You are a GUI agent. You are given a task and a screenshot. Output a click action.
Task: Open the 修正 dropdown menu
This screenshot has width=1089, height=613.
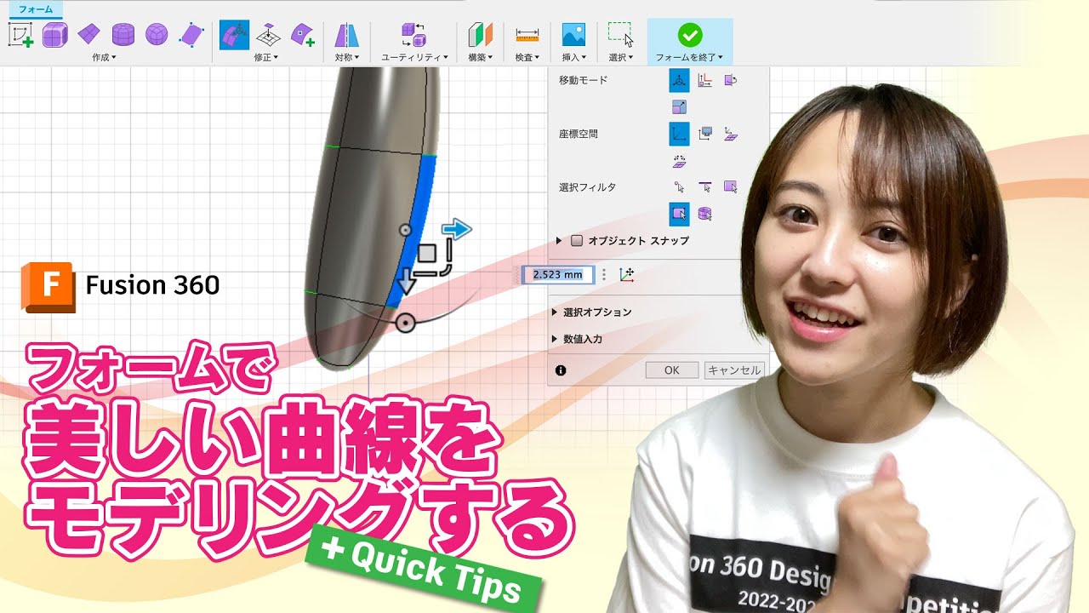267,57
